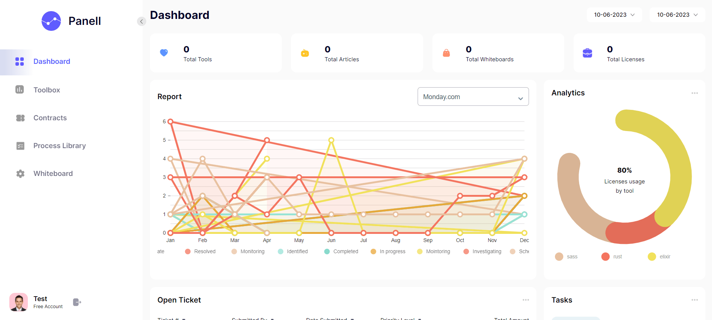Open the Analytics three-dot menu

(x=695, y=93)
